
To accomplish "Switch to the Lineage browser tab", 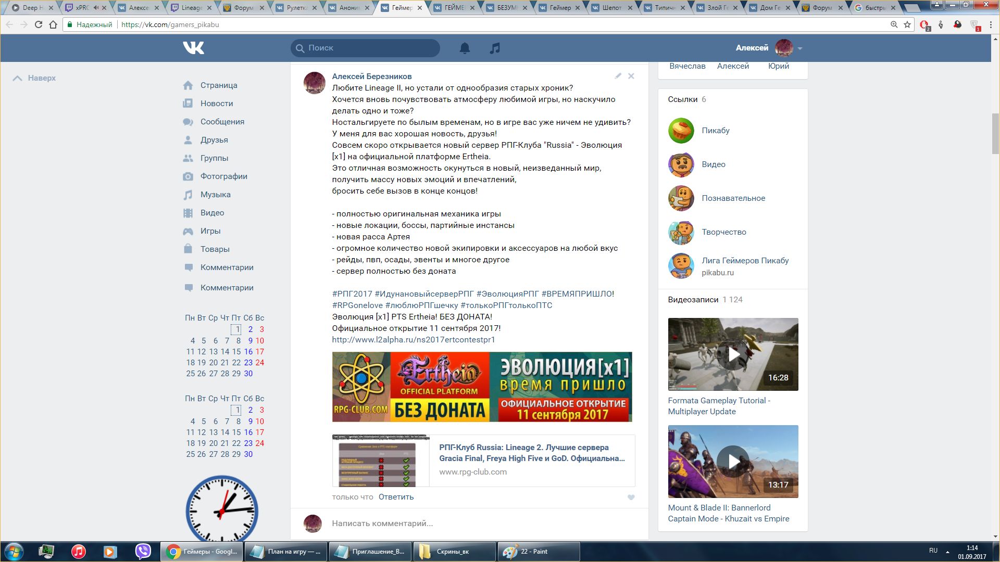I will point(192,8).
